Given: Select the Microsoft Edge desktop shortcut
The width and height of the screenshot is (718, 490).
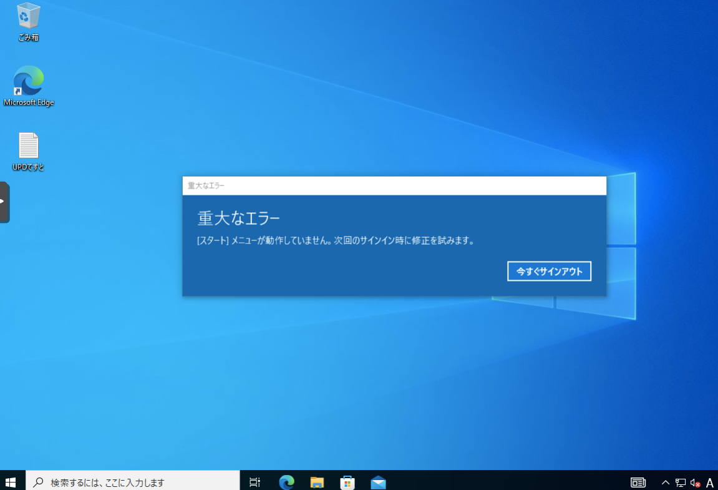Looking at the screenshot, I should (29, 86).
